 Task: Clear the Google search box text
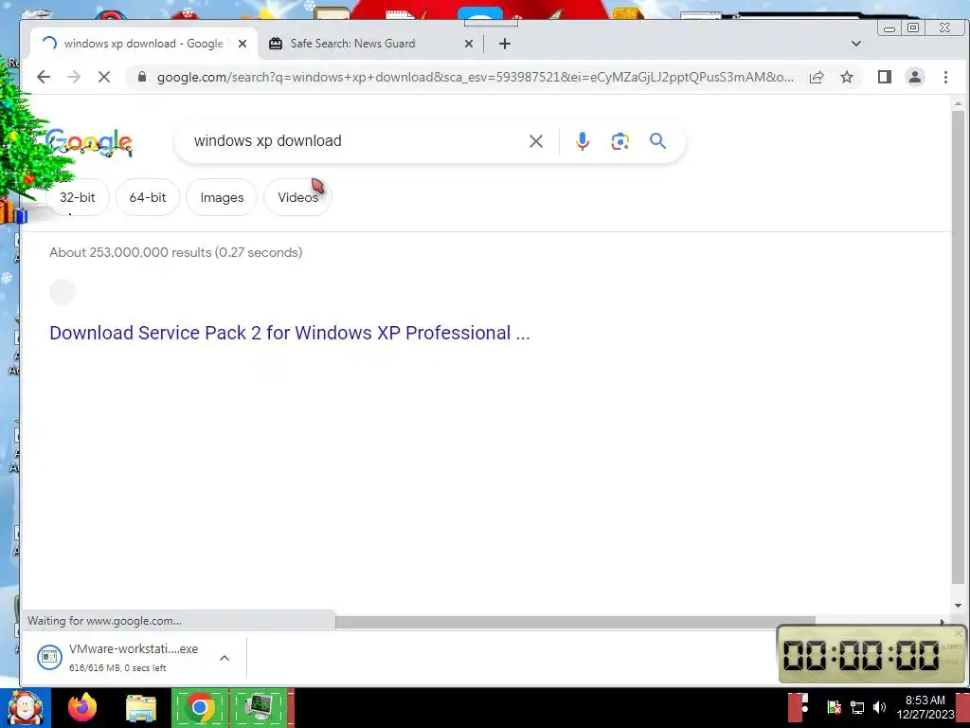[x=536, y=141]
